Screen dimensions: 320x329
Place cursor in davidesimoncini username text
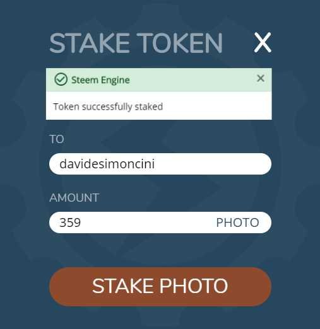pos(107,164)
